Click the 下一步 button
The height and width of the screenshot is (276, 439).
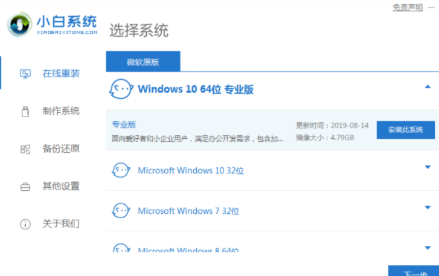pos(414,271)
